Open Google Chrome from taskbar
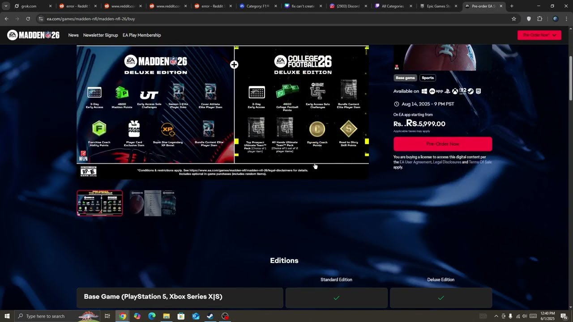573x322 pixels. click(x=123, y=316)
